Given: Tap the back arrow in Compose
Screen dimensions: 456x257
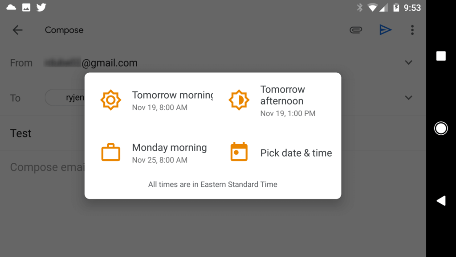Looking at the screenshot, I should 17,30.
